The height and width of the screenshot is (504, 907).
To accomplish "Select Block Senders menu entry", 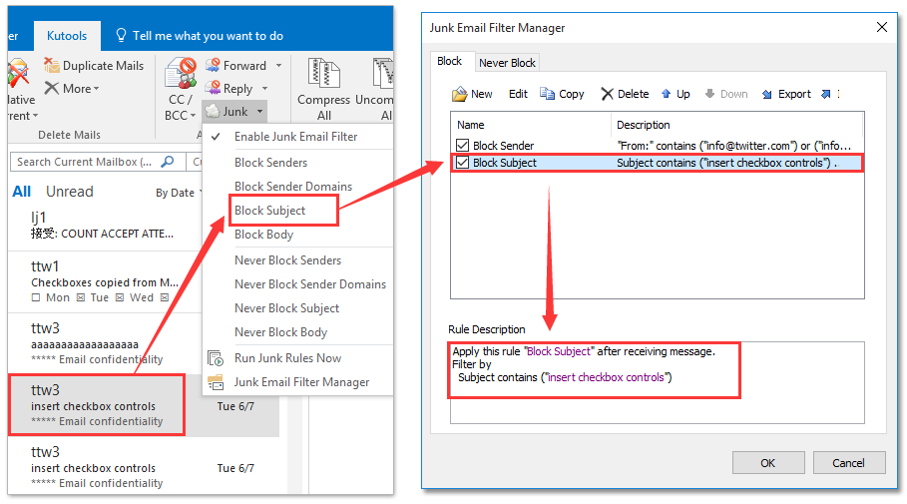I will 270,163.
